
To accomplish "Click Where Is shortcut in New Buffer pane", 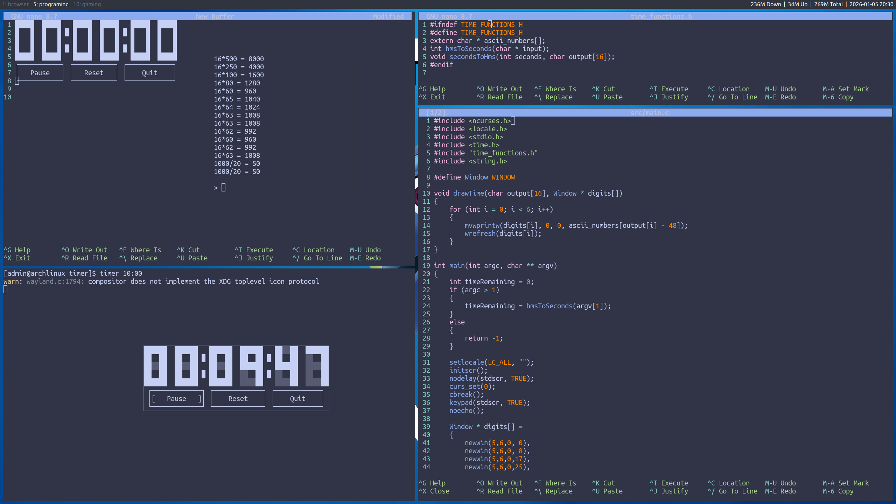I will click(x=140, y=250).
